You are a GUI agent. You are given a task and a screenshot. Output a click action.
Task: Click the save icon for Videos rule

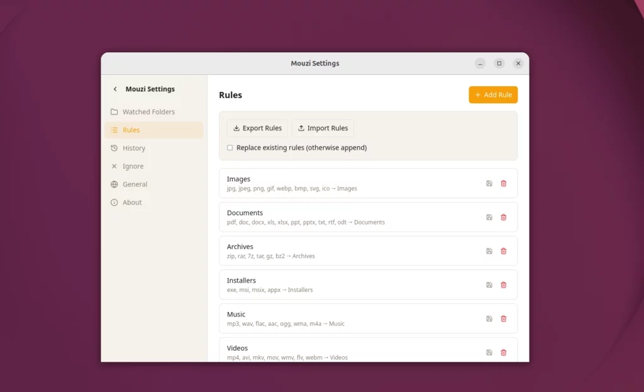tap(489, 352)
